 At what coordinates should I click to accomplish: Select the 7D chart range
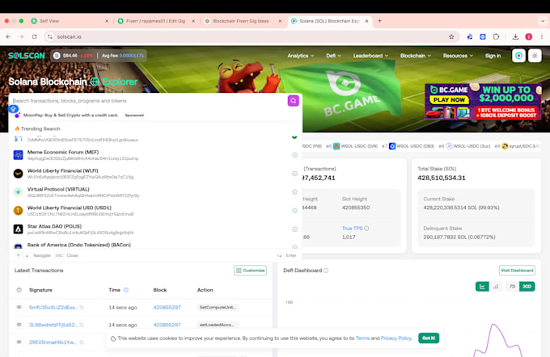(512, 287)
